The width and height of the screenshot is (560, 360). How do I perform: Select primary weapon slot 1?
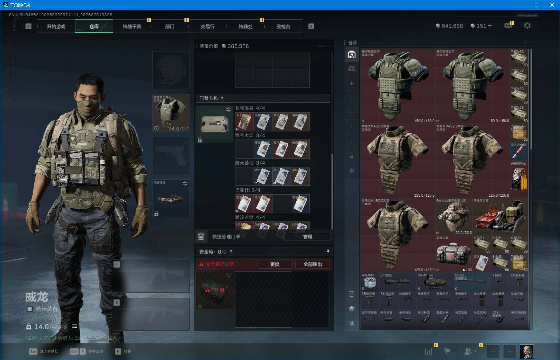tap(151, 276)
